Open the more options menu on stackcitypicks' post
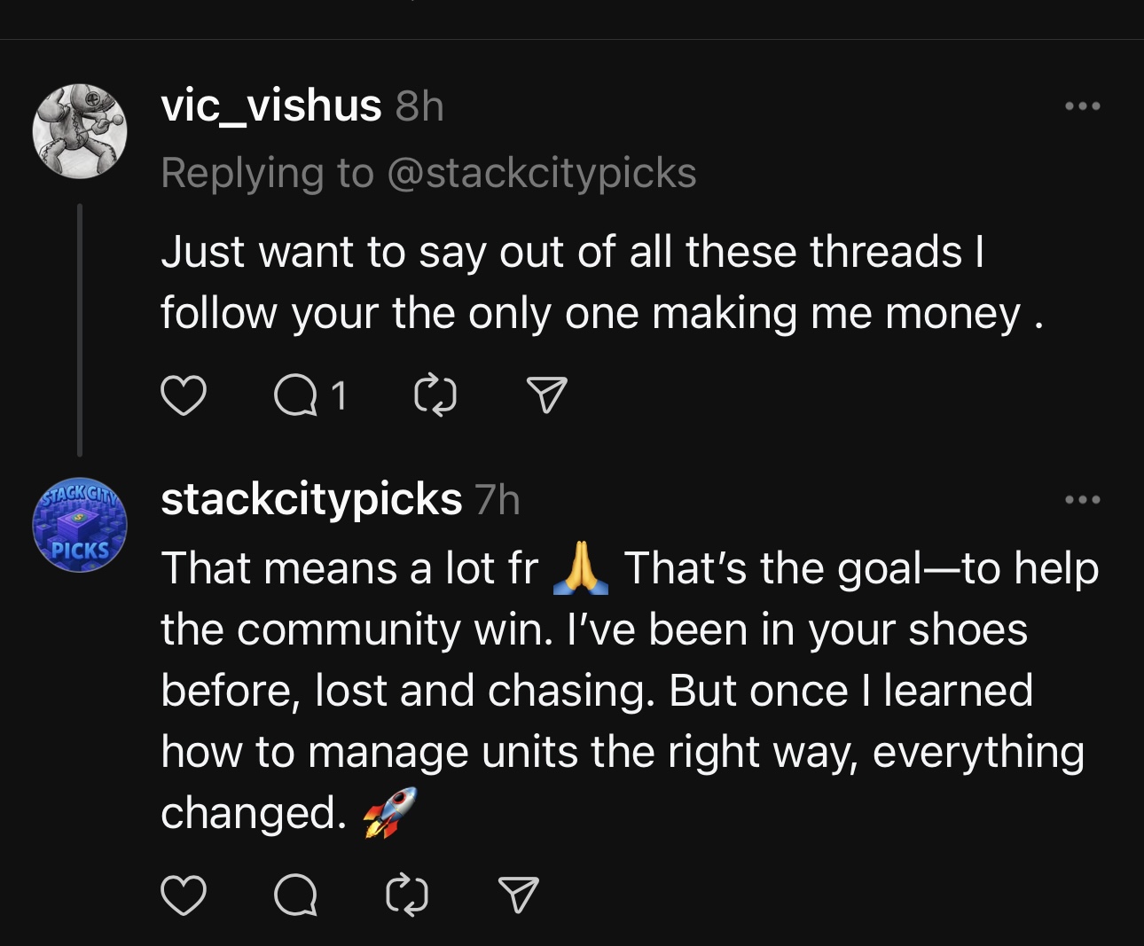1144x946 pixels. [x=1083, y=498]
